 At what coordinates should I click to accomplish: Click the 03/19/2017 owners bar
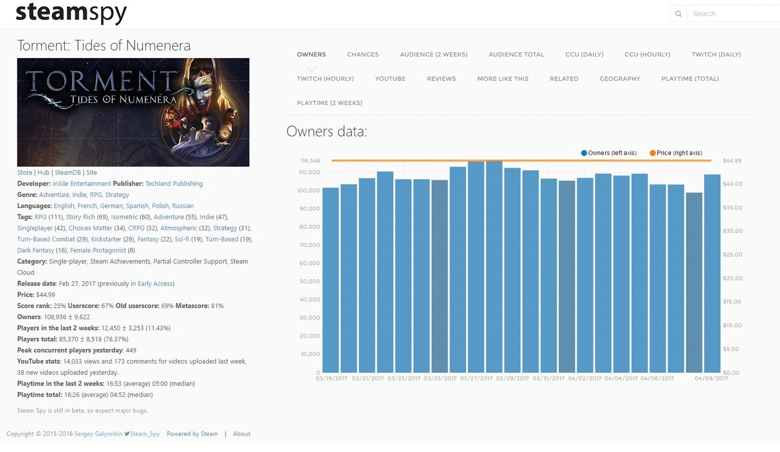tap(330, 280)
